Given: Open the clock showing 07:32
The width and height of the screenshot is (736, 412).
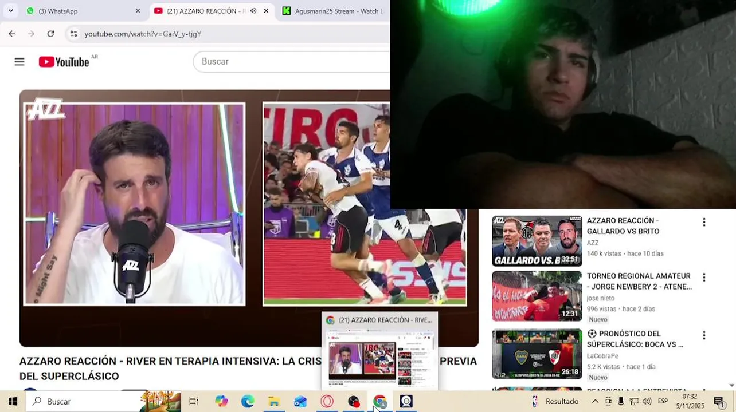Looking at the screenshot, I should 690,401.
